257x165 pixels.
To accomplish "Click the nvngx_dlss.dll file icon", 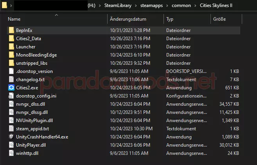I will (11, 104).
